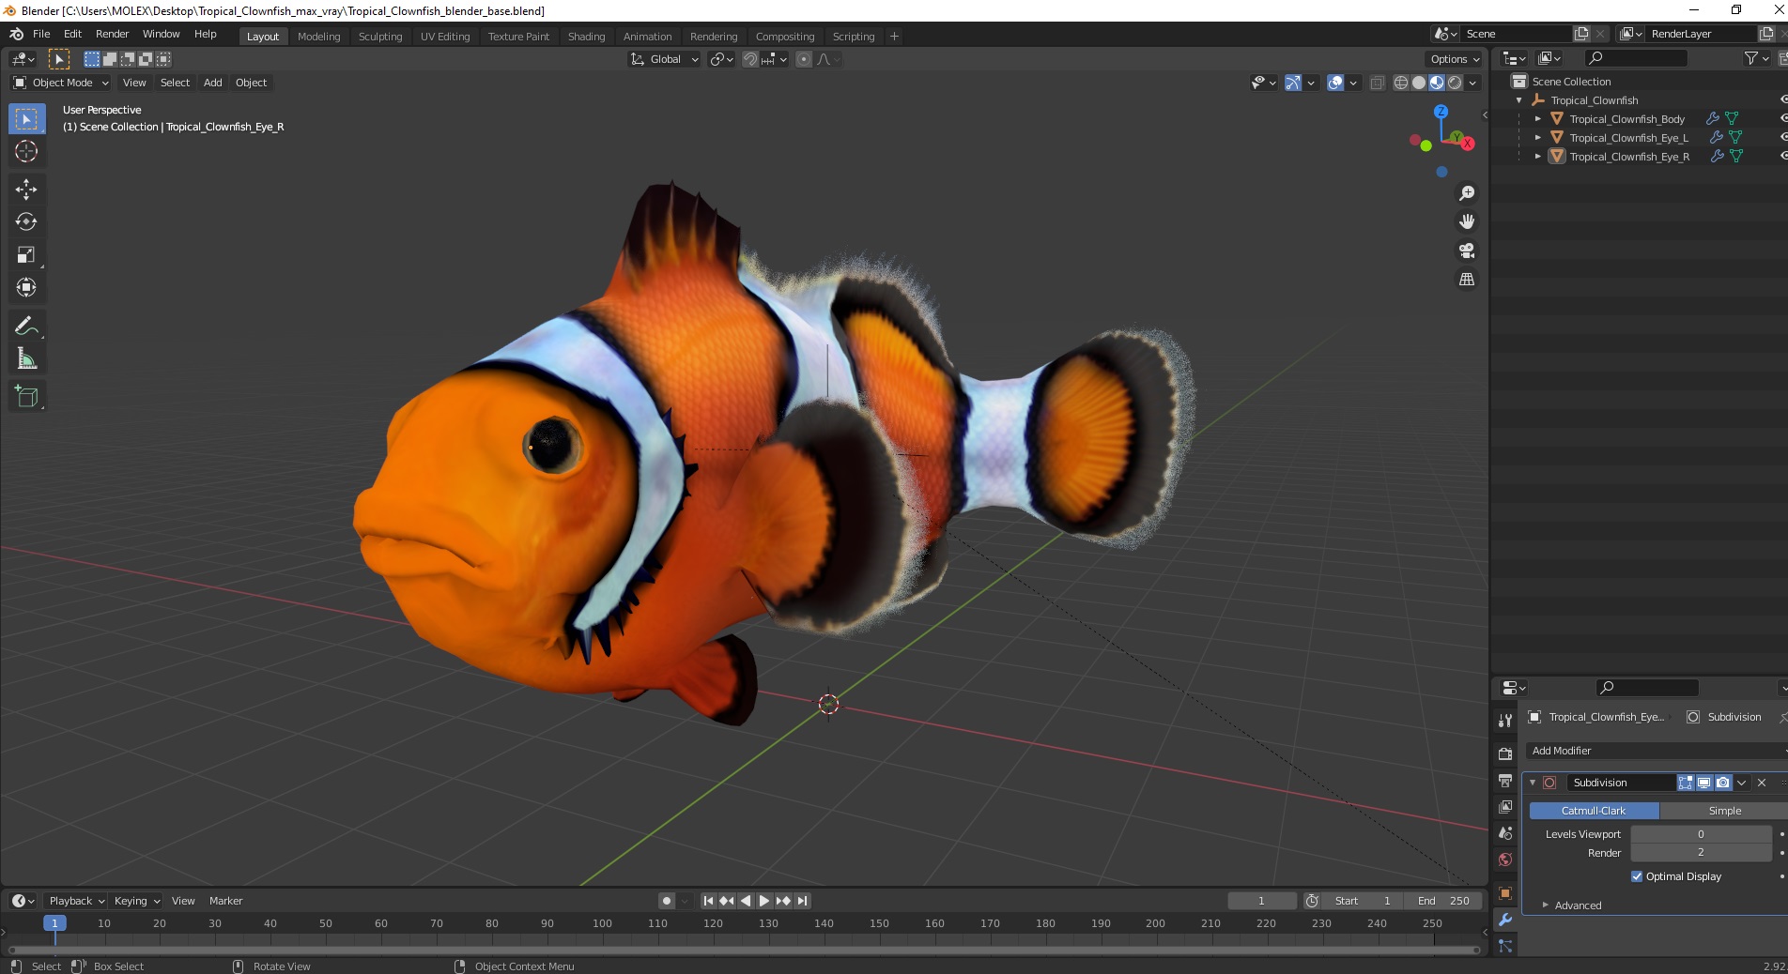Click the current frame number field

1261,901
